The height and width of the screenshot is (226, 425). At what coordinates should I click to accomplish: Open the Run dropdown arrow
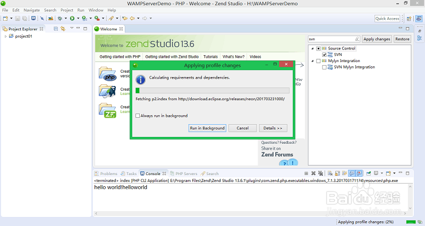[78, 19]
